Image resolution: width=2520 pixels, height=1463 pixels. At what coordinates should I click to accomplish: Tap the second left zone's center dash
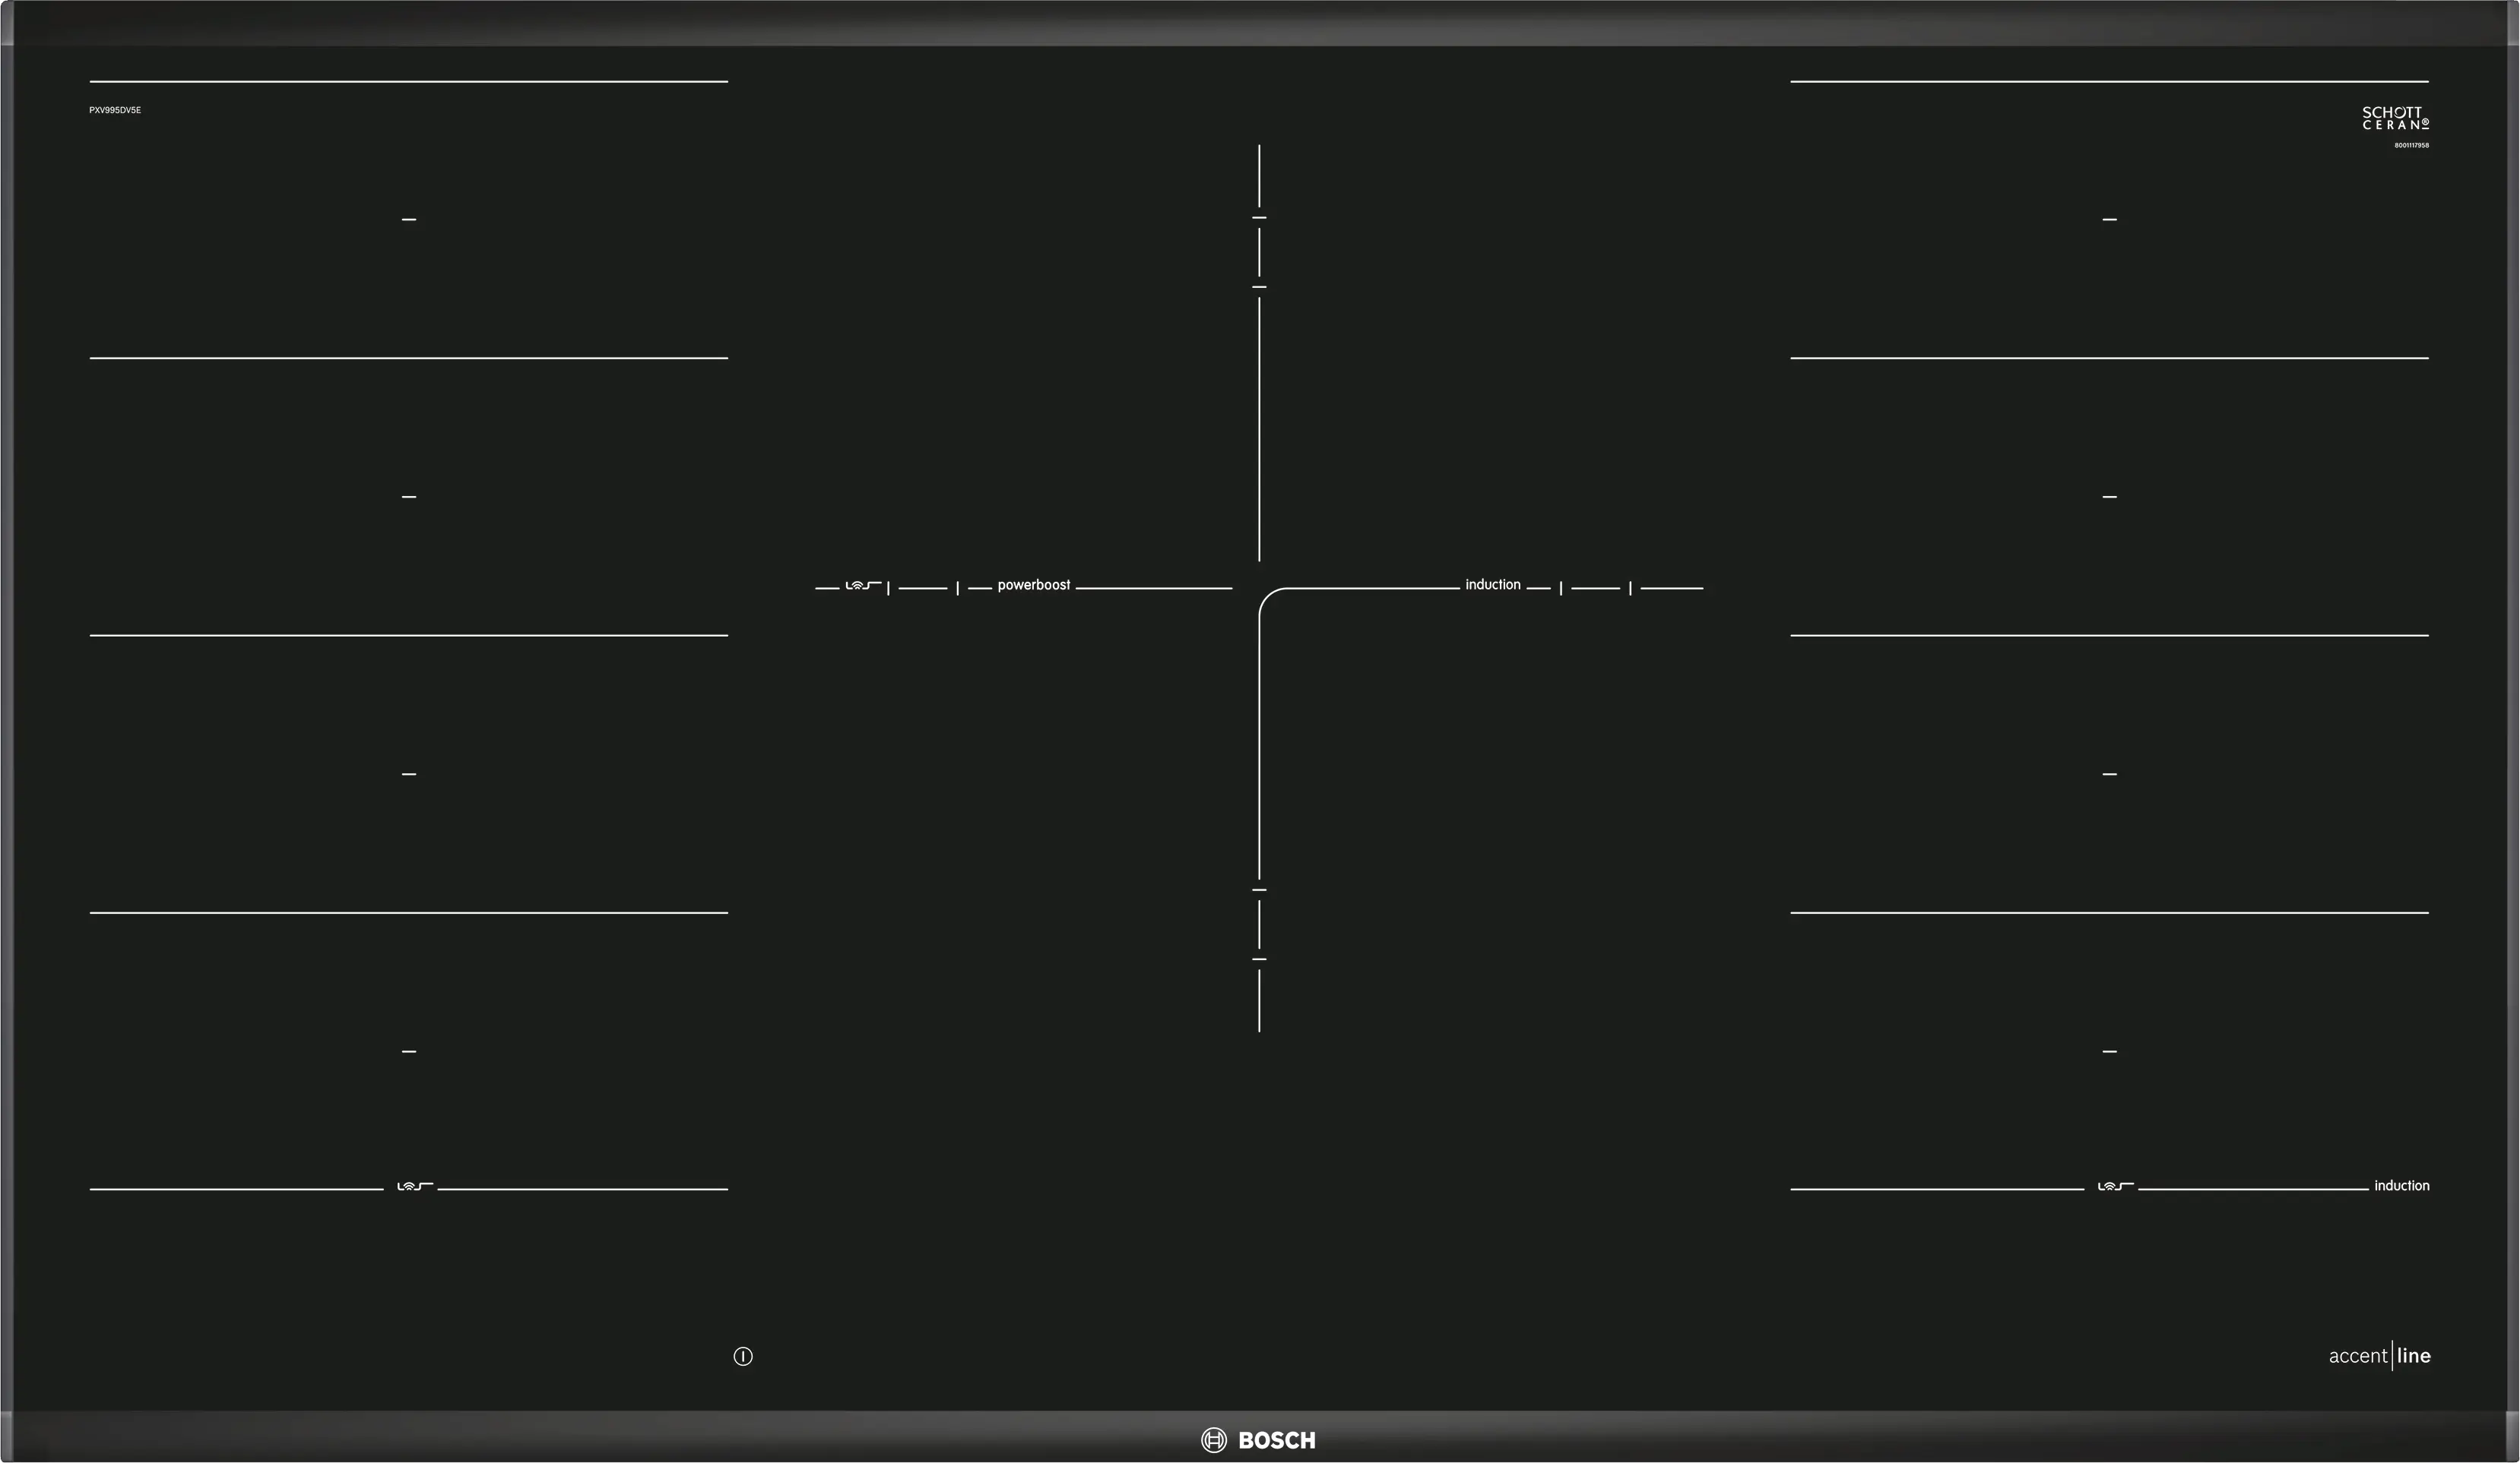pos(409,497)
